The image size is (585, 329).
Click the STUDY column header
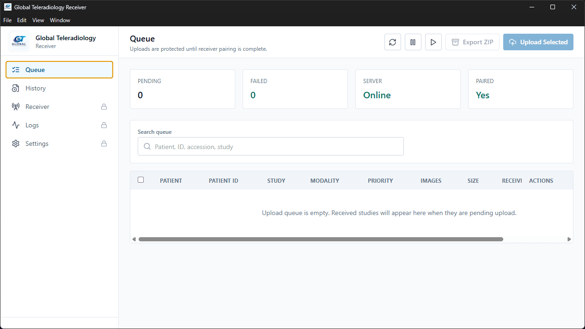click(276, 181)
